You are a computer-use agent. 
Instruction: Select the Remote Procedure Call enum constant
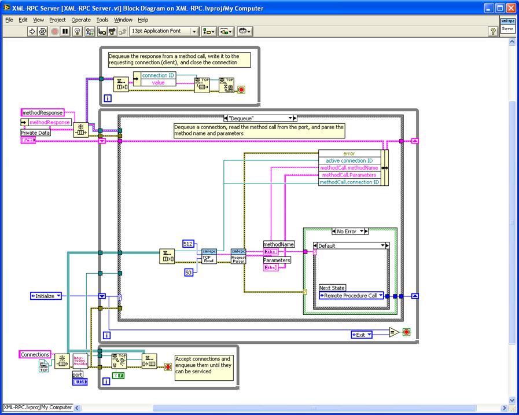point(351,295)
